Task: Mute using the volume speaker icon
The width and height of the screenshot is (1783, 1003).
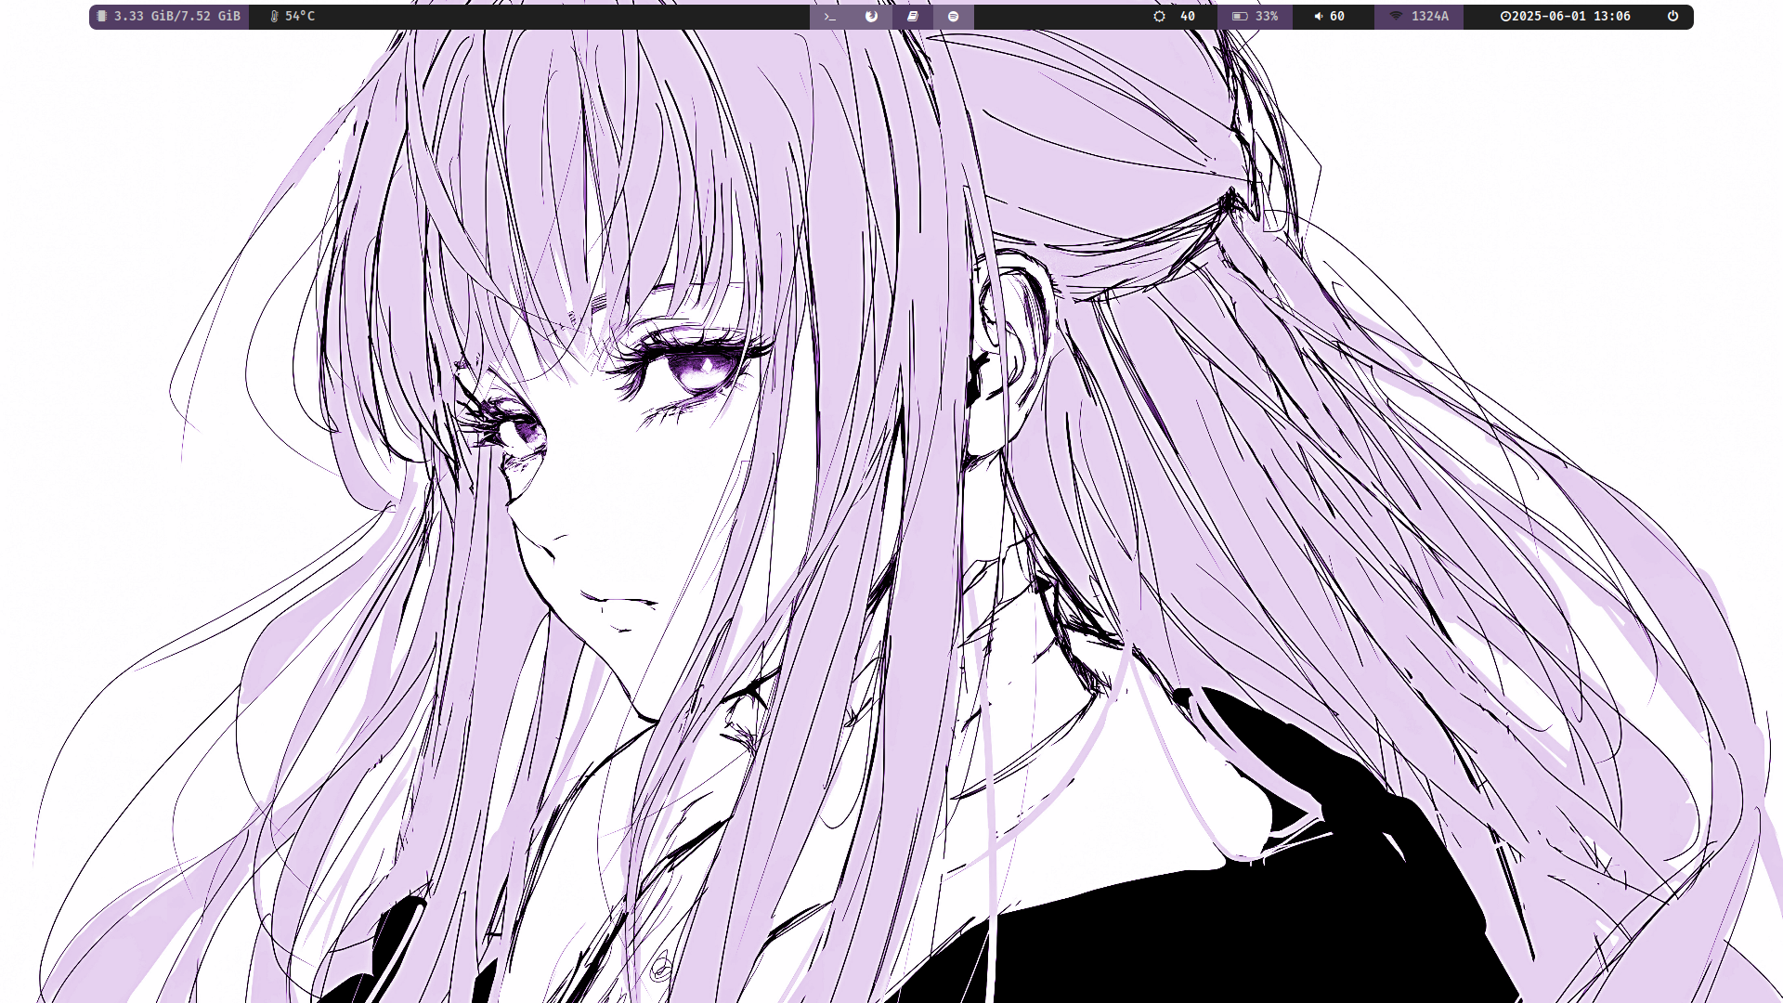Action: (1318, 17)
